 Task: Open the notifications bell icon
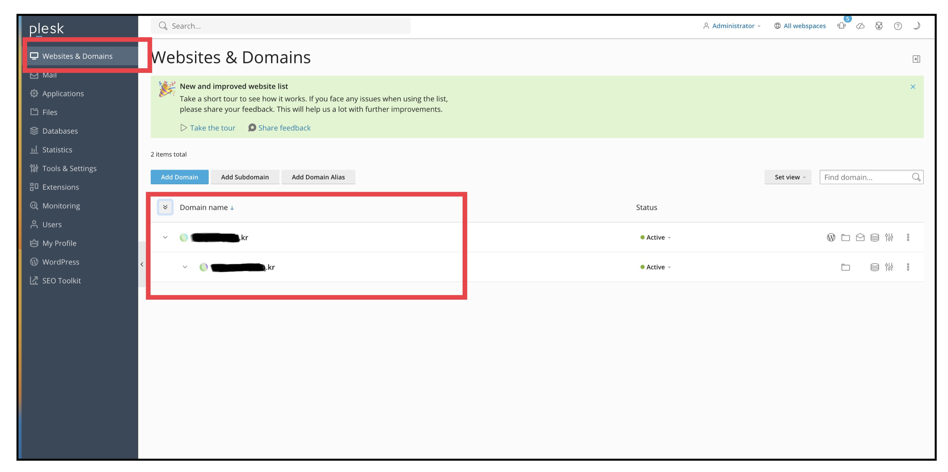[841, 26]
